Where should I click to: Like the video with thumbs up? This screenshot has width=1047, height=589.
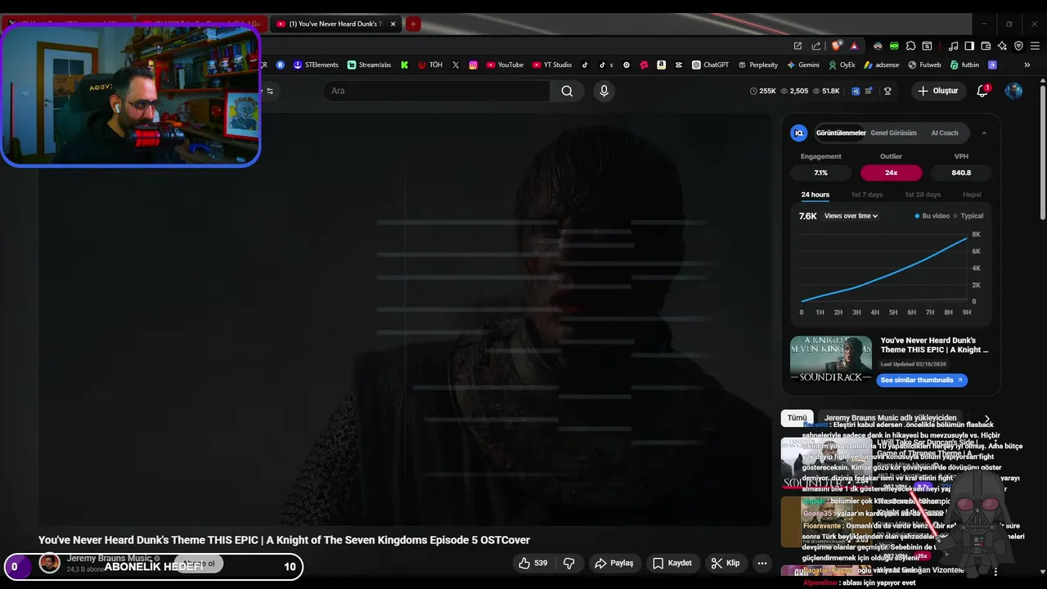click(533, 563)
